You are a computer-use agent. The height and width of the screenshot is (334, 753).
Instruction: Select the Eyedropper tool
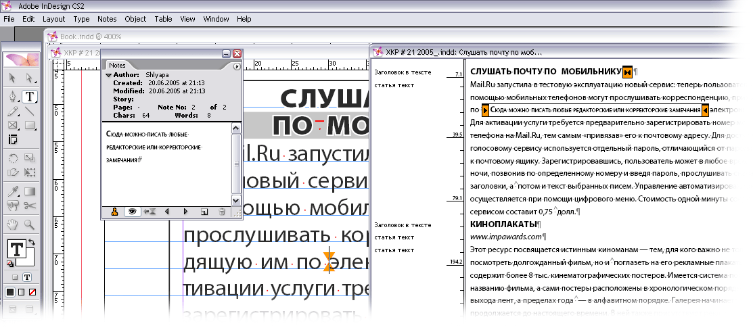click(x=13, y=191)
